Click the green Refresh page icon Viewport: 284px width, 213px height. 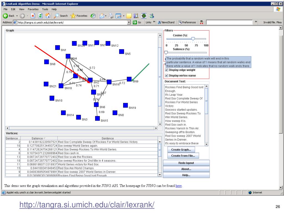tap(40, 16)
